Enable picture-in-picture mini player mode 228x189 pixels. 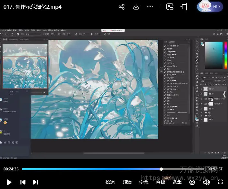click(170, 7)
